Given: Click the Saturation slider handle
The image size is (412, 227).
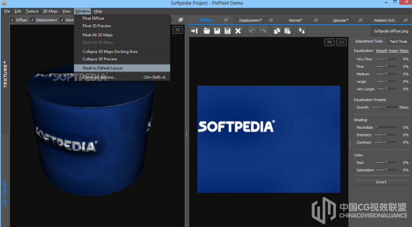Looking at the screenshot, I should point(386,170).
